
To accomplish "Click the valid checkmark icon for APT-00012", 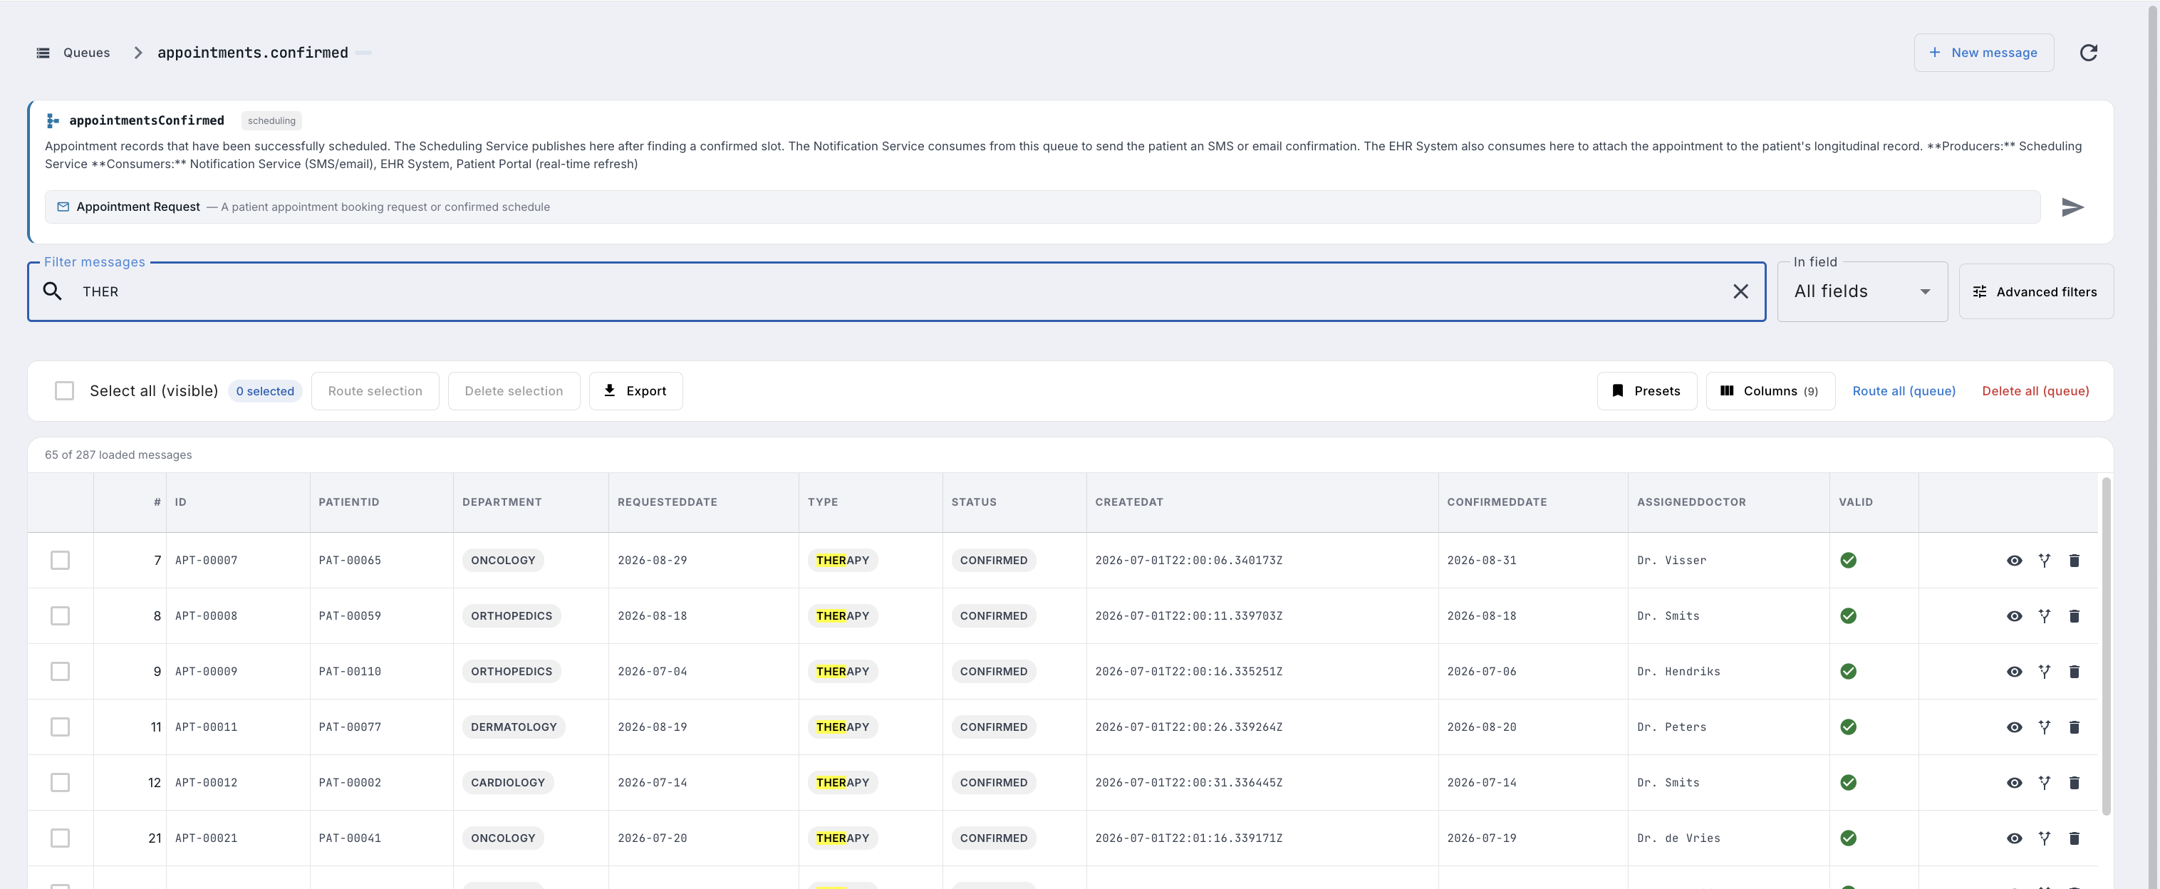I will pyautogui.click(x=1847, y=782).
